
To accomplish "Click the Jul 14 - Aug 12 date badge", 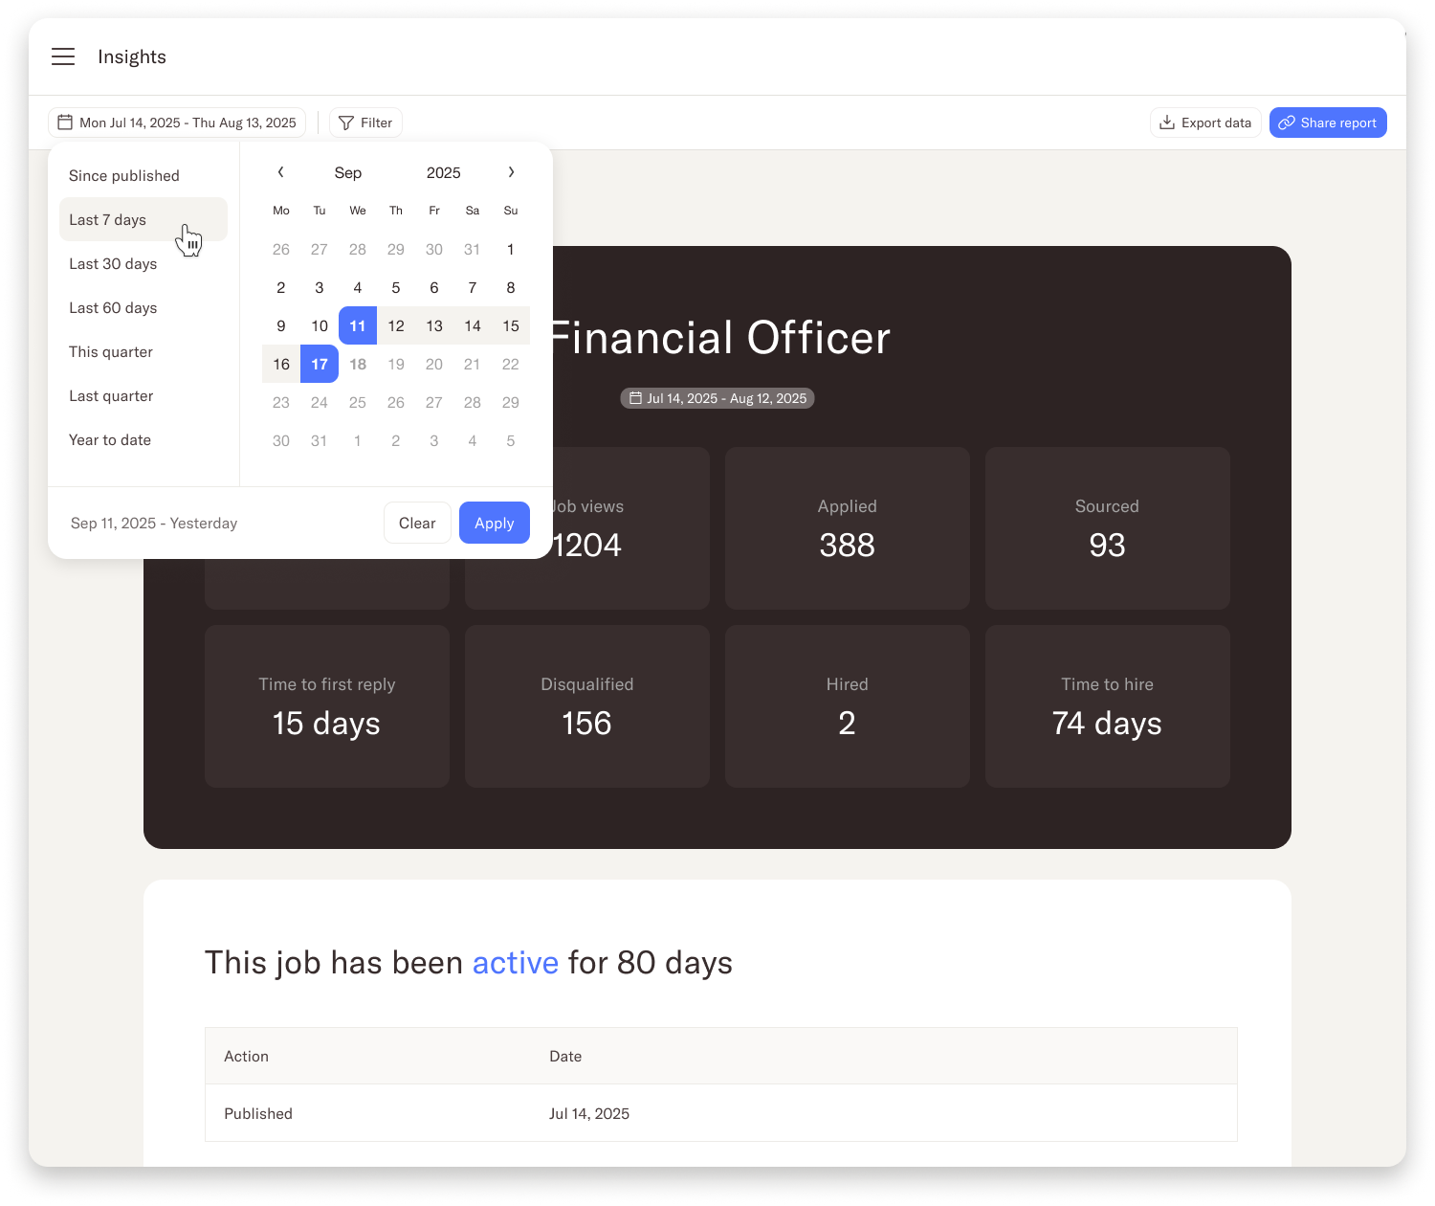I will tap(717, 398).
